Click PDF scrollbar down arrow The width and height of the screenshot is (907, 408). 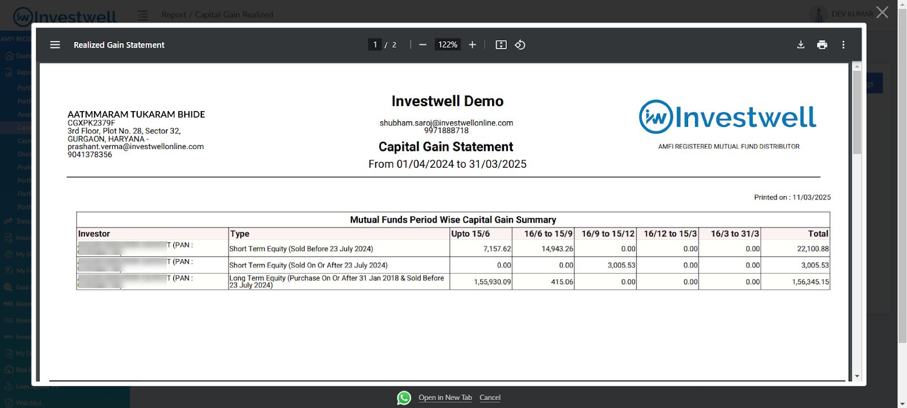tap(857, 376)
